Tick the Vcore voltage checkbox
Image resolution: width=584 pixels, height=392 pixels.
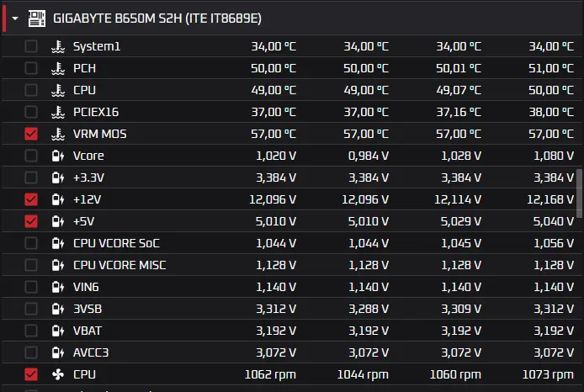click(x=31, y=156)
